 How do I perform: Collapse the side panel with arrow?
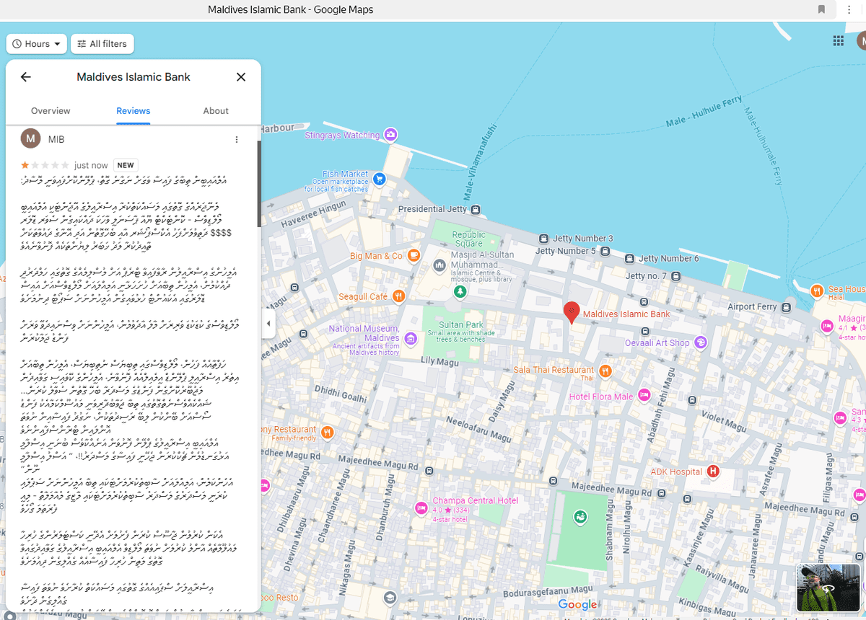268,324
